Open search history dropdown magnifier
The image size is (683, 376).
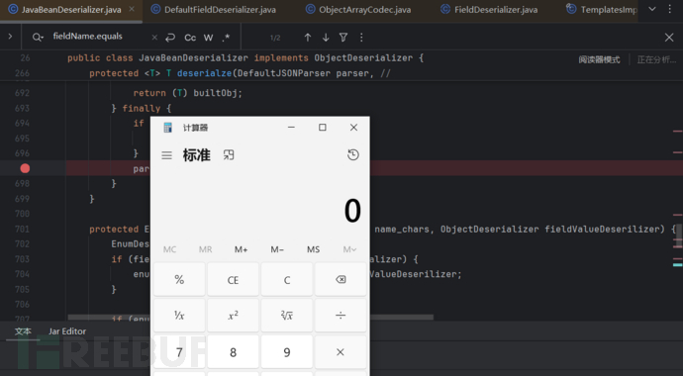[x=38, y=38]
